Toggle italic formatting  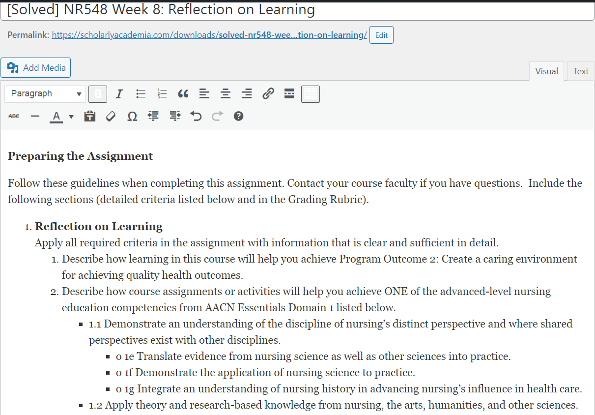pos(119,94)
